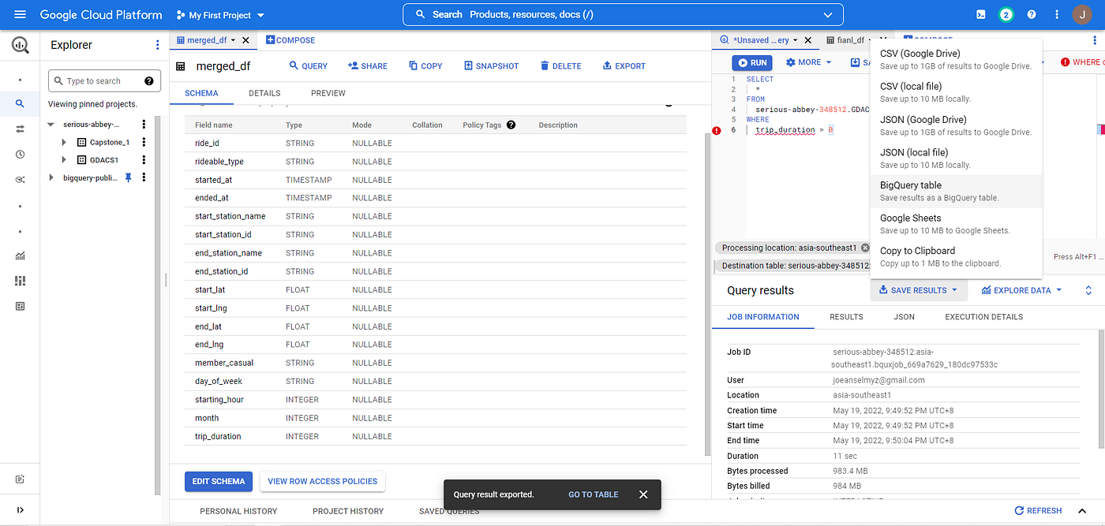Follow the GO TO TABLE link
This screenshot has width=1105, height=526.
point(593,494)
